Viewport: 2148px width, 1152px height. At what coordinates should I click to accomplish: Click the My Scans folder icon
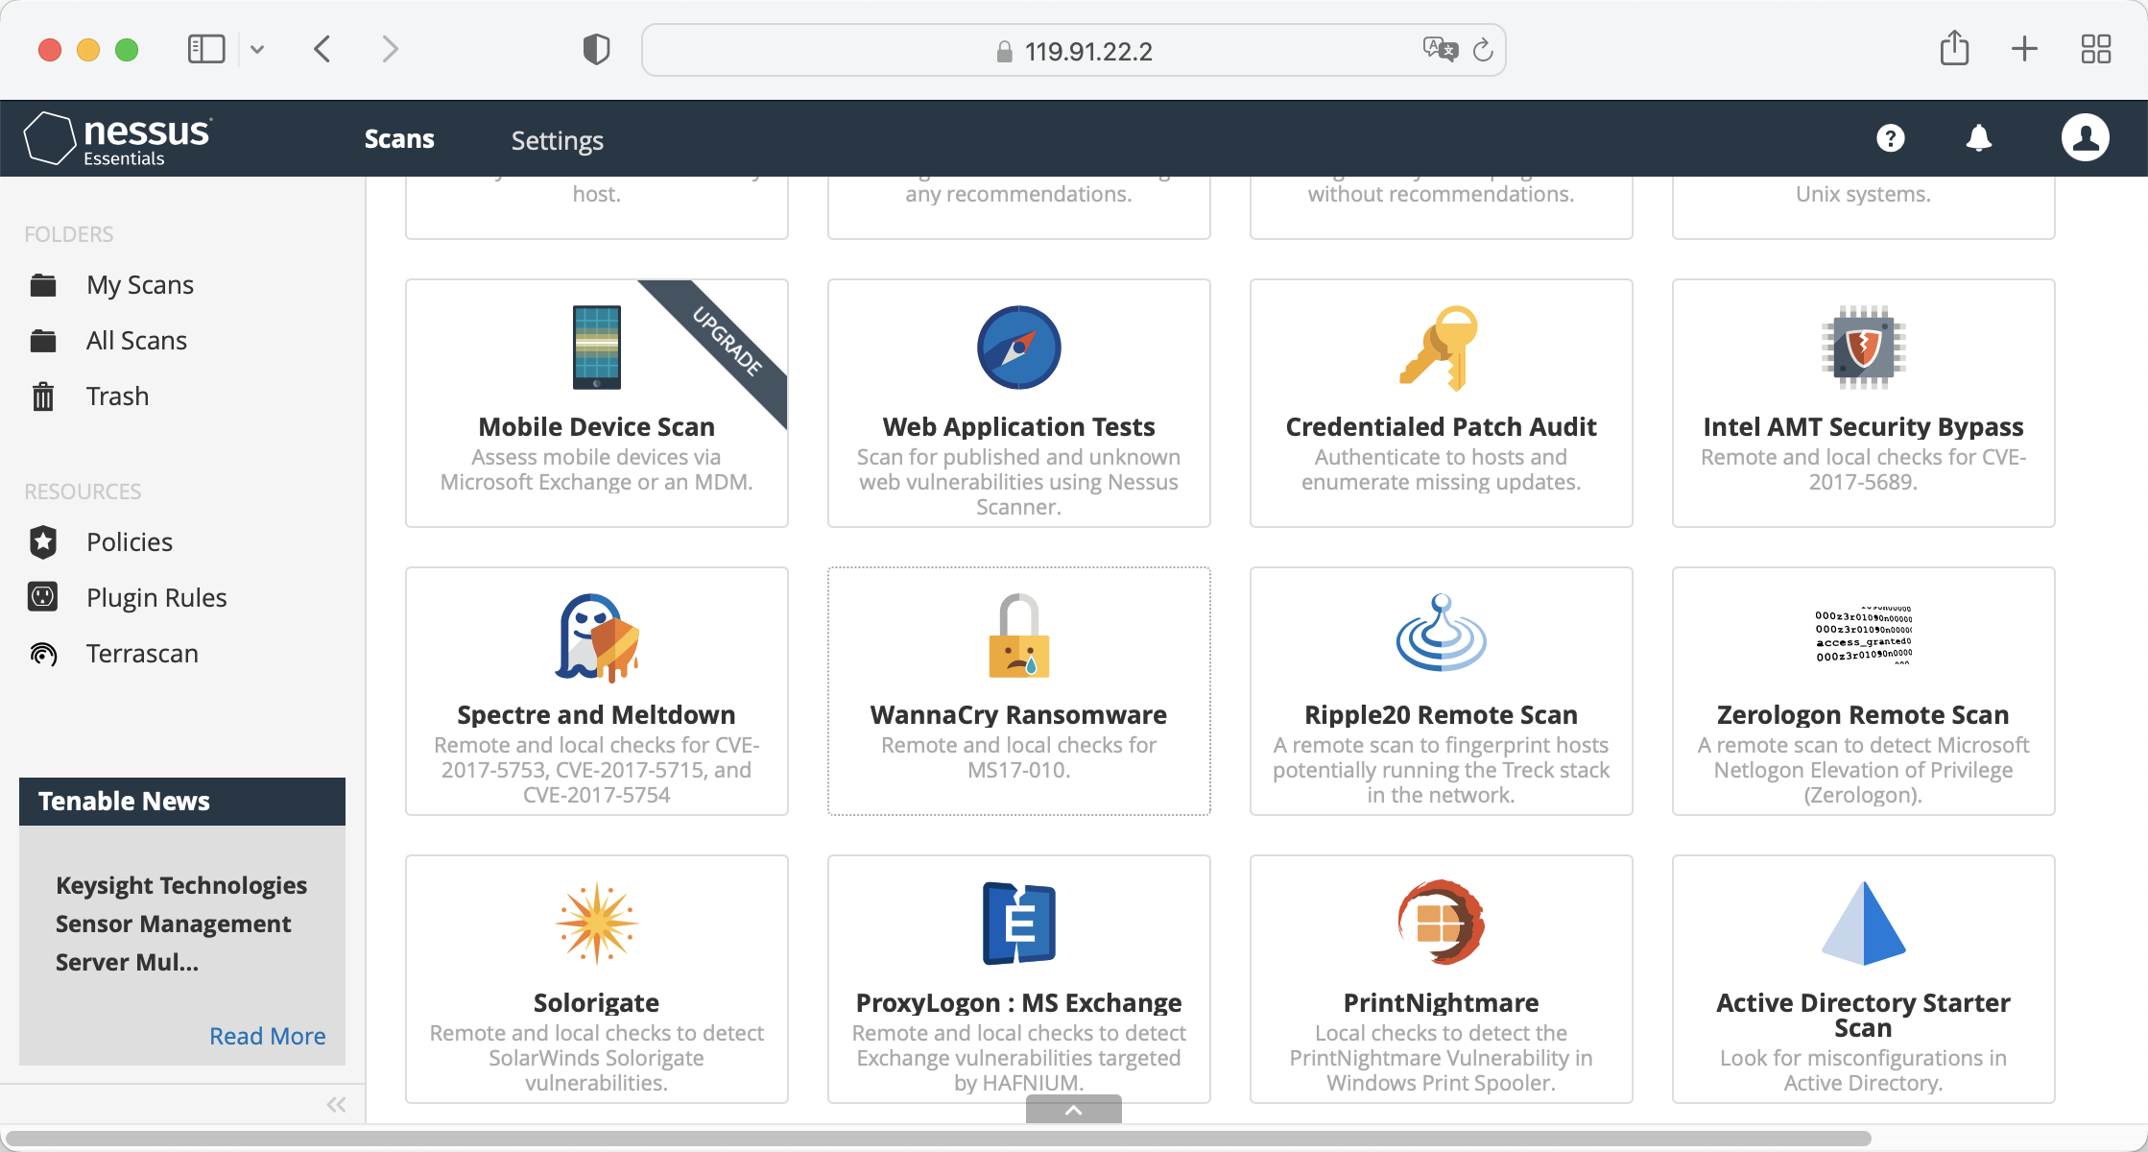coord(43,285)
